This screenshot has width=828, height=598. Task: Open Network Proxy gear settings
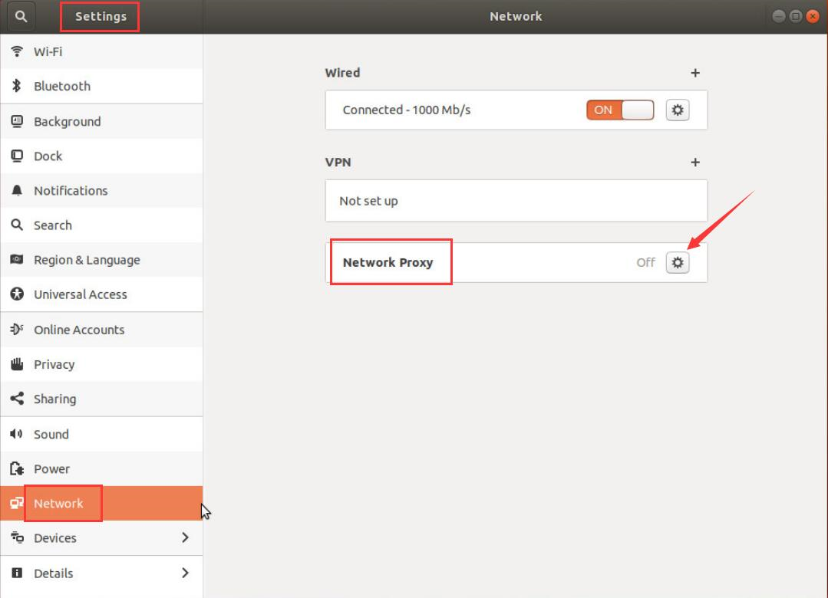[677, 262]
